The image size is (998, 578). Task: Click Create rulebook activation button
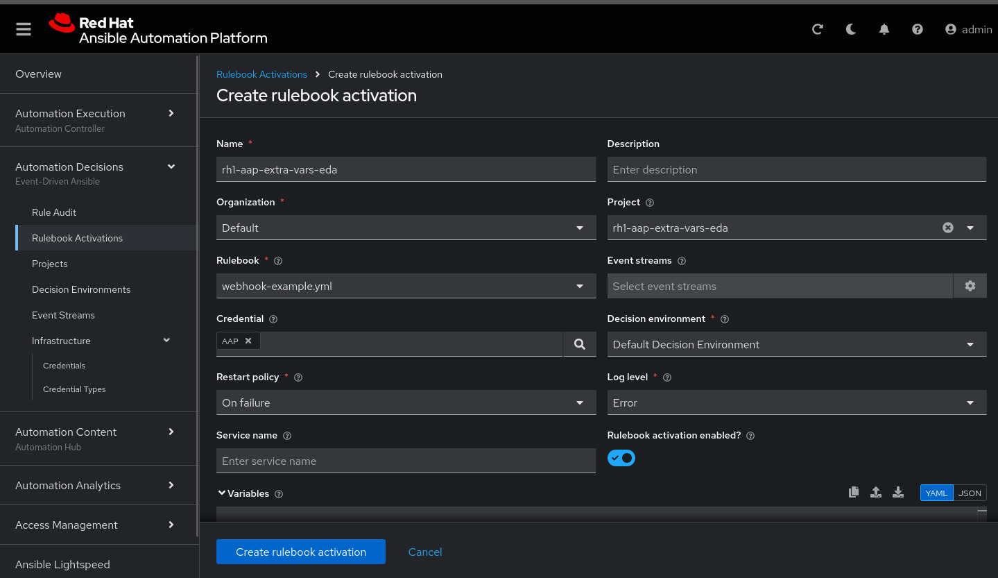click(x=301, y=552)
